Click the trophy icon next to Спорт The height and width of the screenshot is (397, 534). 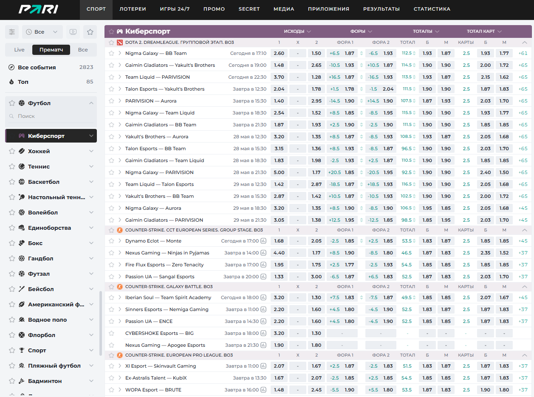(22, 350)
